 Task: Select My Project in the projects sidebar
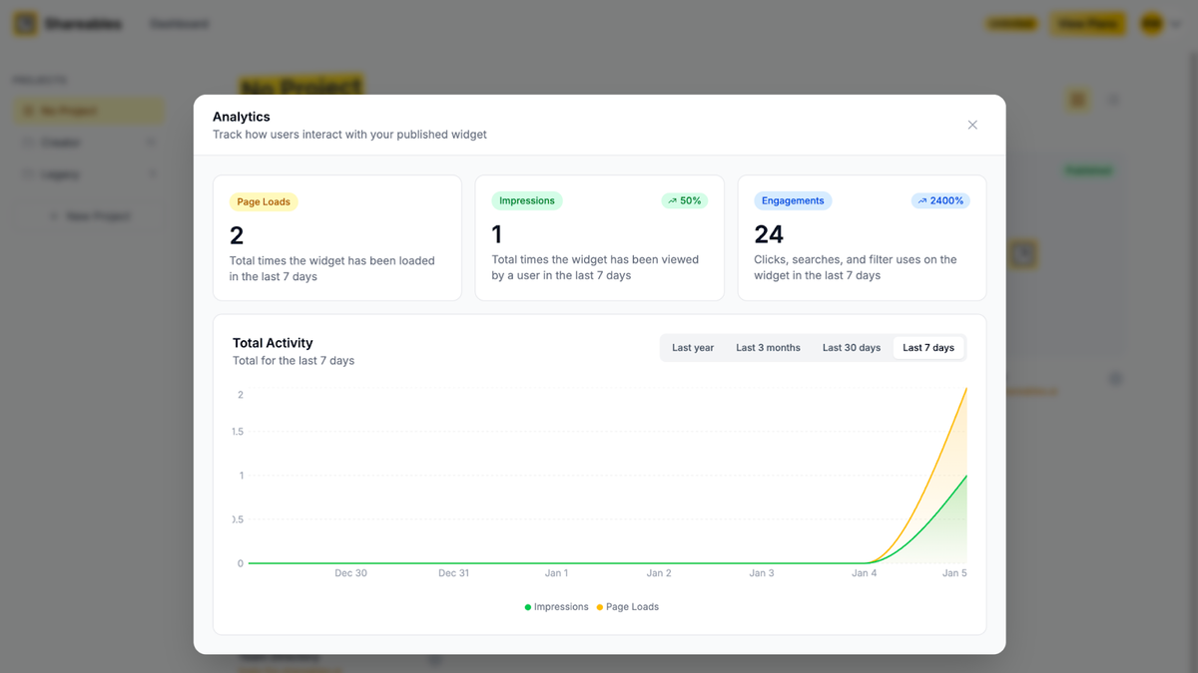[x=70, y=110]
